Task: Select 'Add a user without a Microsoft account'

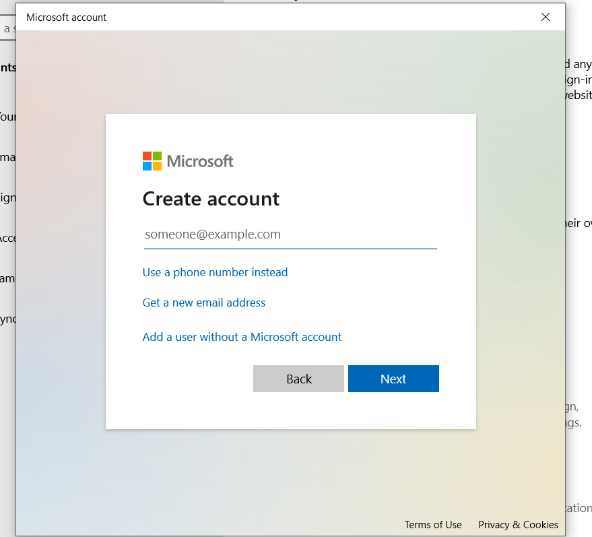Action: 242,337
